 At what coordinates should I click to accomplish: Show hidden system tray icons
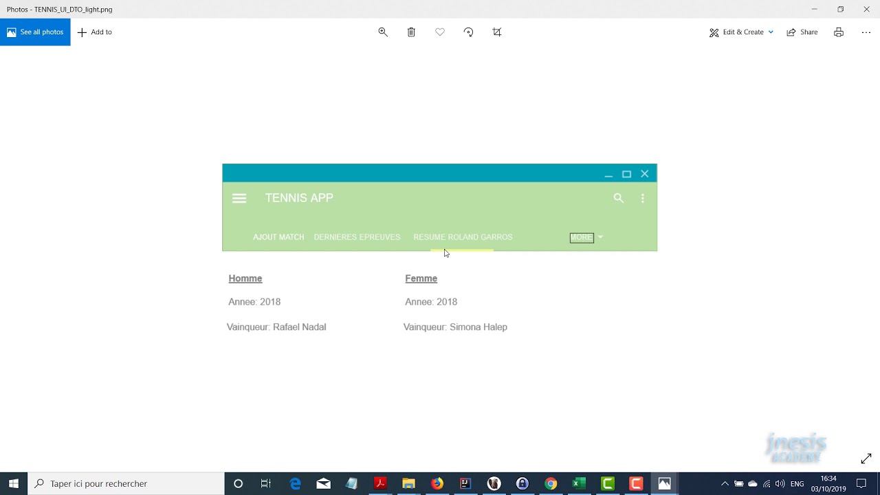(725, 484)
